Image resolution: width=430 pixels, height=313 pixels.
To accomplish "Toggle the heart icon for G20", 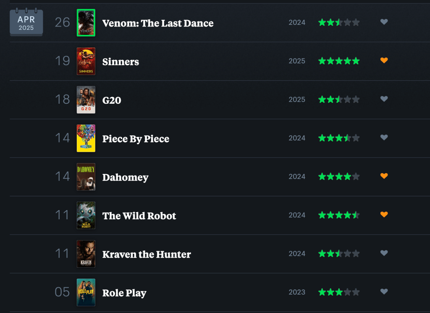I will 384,99.
